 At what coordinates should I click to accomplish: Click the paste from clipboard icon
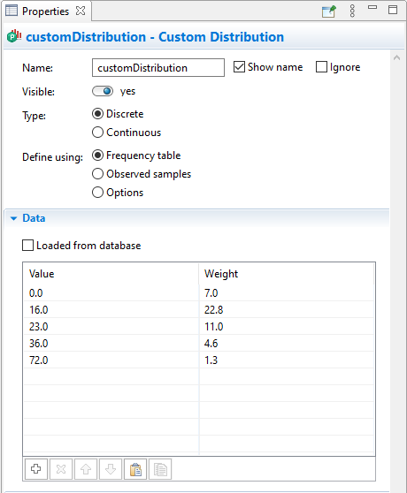[x=135, y=469]
